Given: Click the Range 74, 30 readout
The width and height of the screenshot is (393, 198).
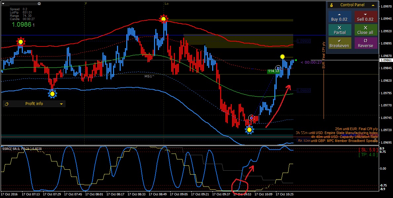Looking at the screenshot, I should pos(20,16).
